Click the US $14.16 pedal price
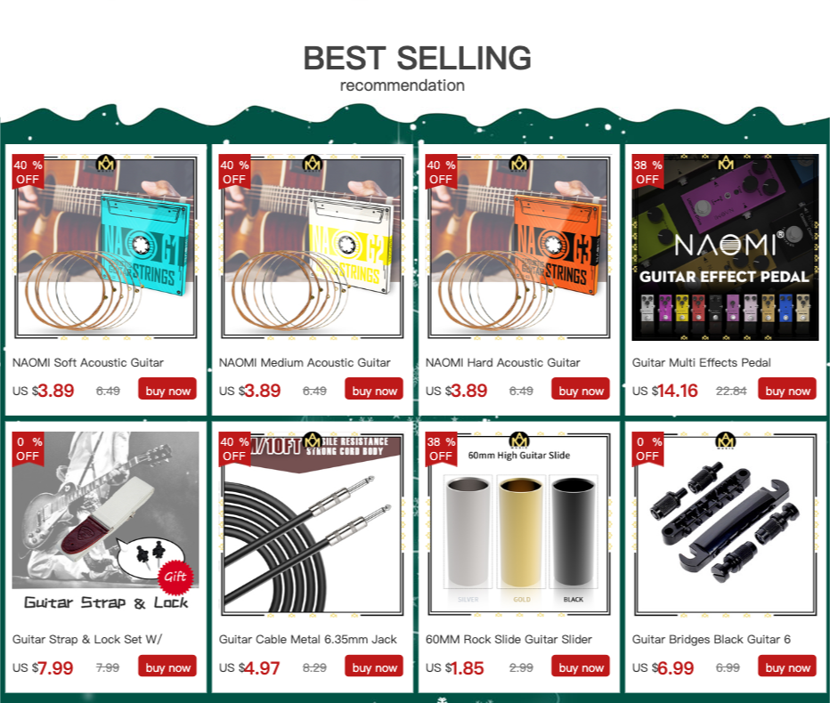Image resolution: width=830 pixels, height=703 pixels. point(665,391)
